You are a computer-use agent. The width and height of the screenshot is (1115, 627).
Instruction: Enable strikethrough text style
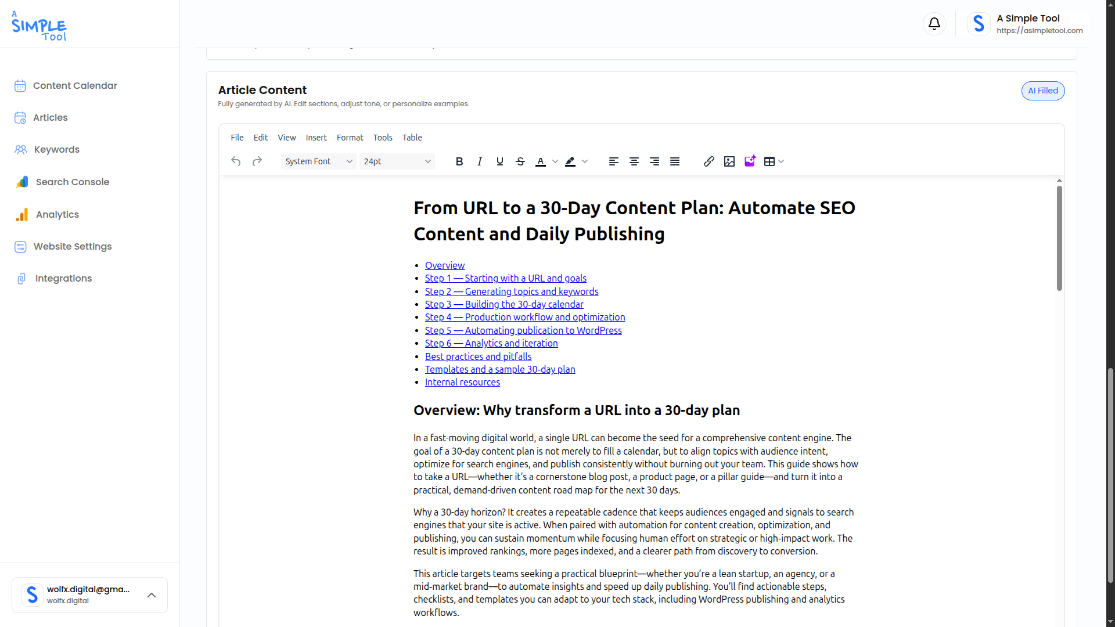(x=520, y=161)
